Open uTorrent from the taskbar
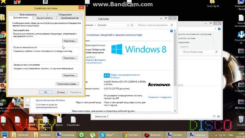This screenshot has width=245, height=138. coord(92,135)
